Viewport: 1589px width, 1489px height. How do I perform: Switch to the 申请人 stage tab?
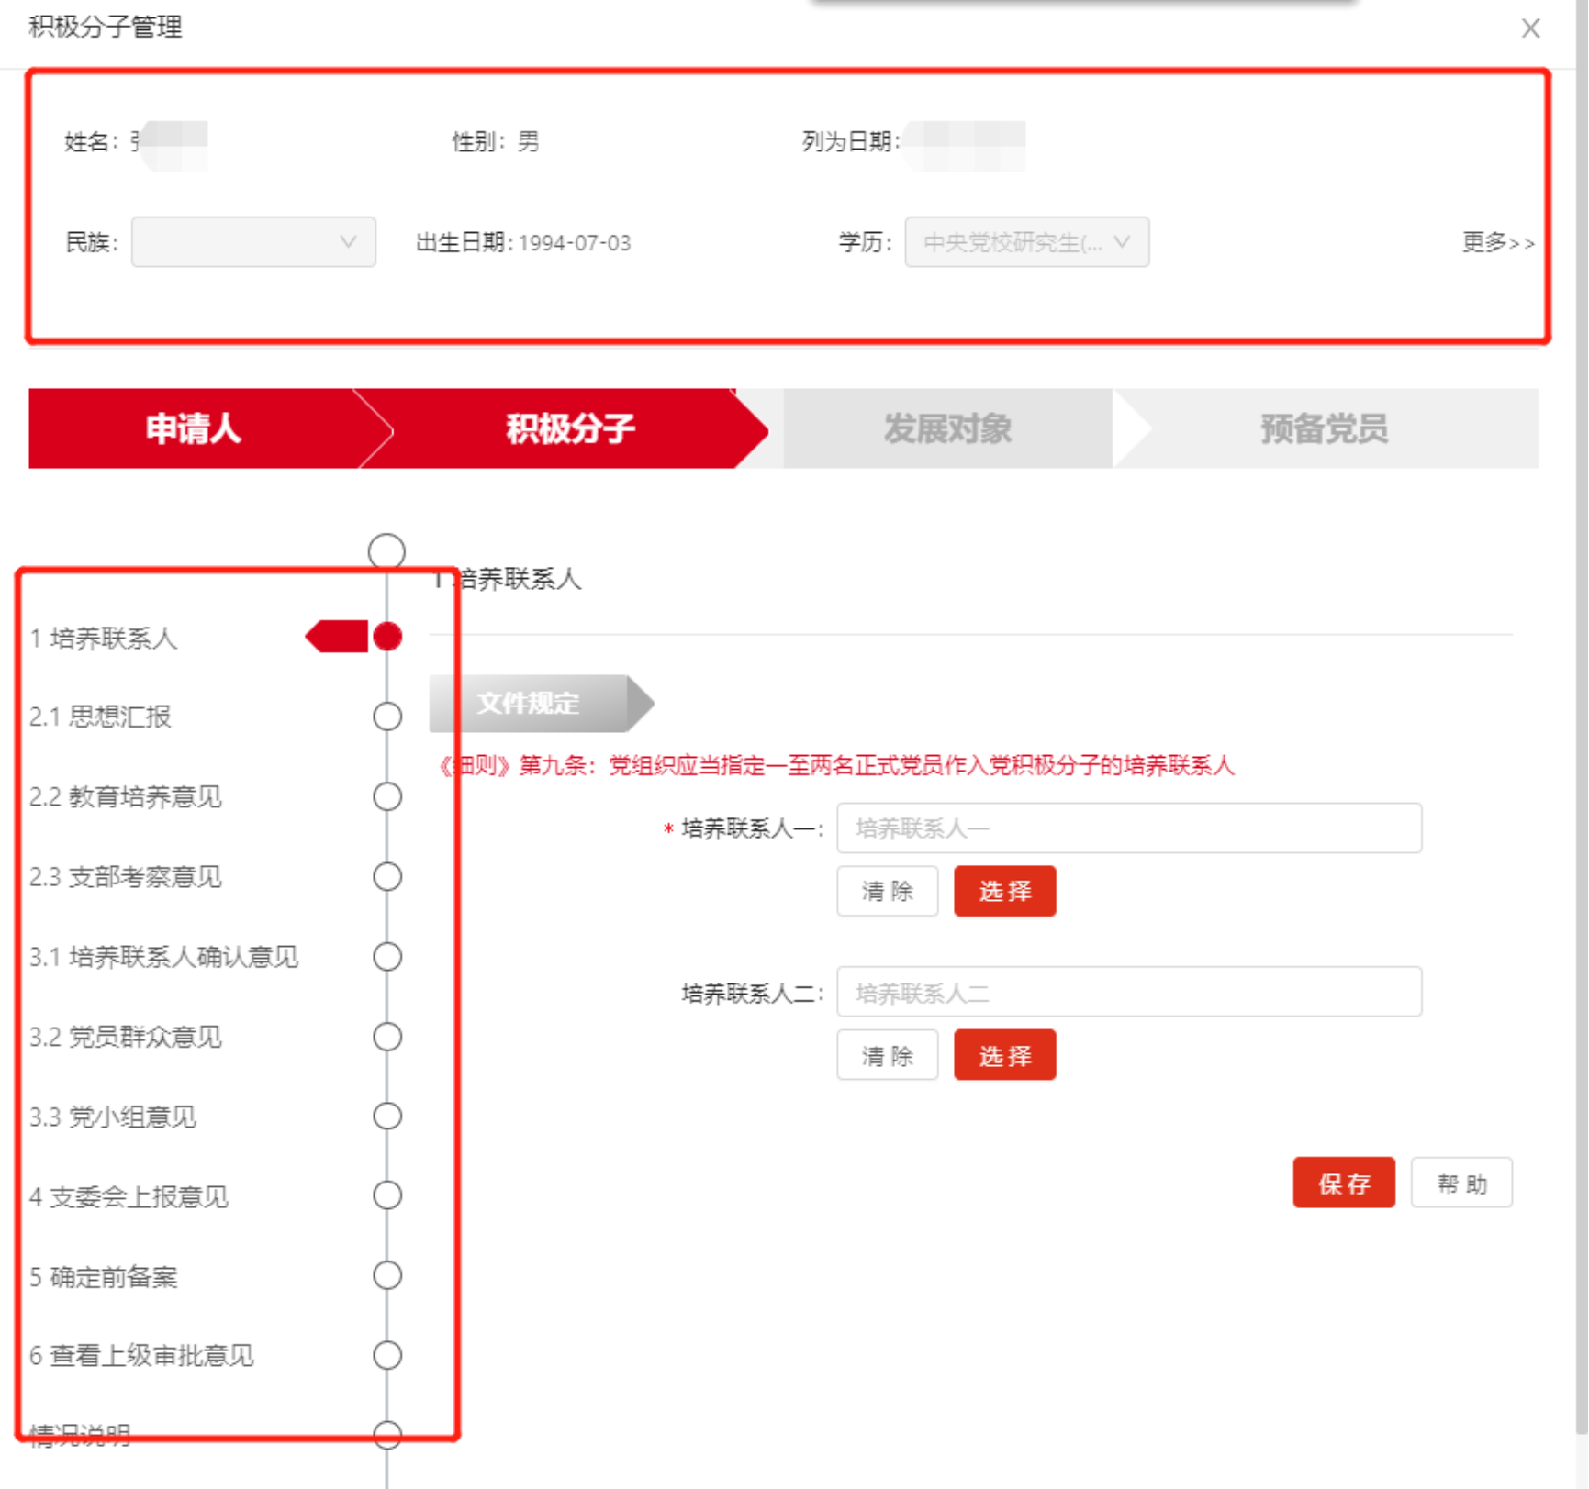(x=193, y=428)
